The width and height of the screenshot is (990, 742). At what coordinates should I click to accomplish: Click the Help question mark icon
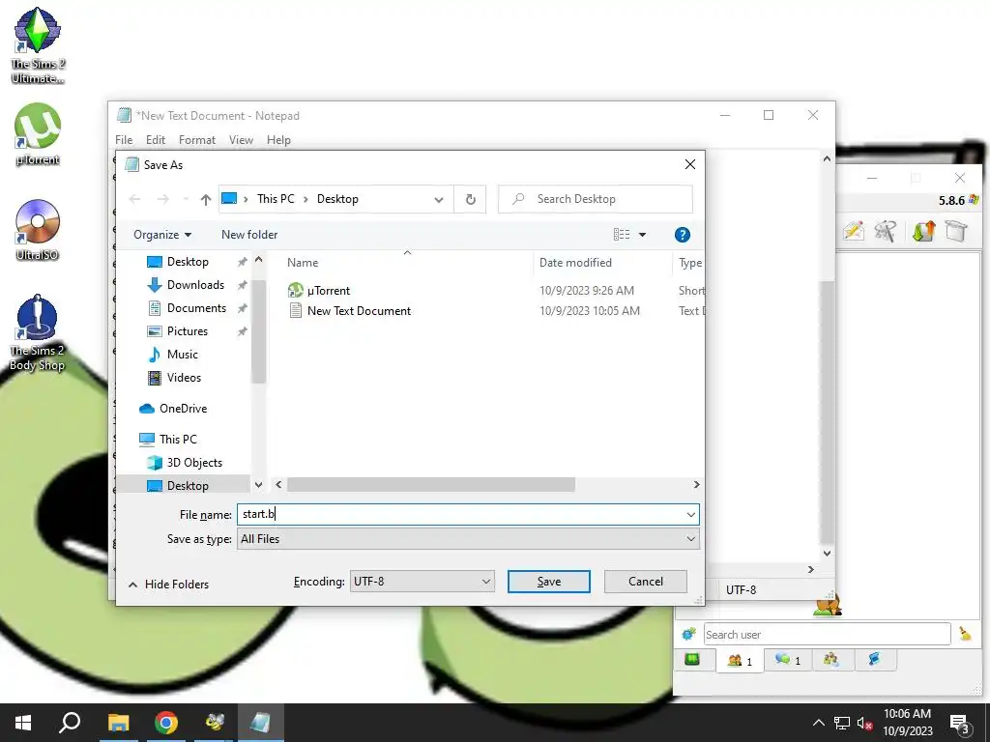(x=682, y=235)
